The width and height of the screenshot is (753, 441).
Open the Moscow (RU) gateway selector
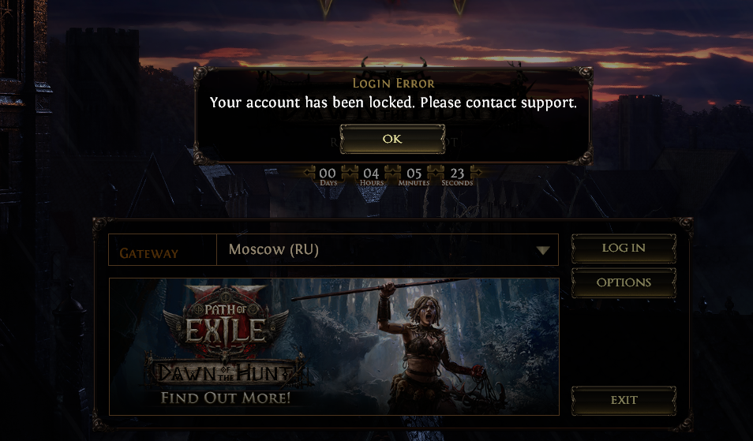[387, 249]
